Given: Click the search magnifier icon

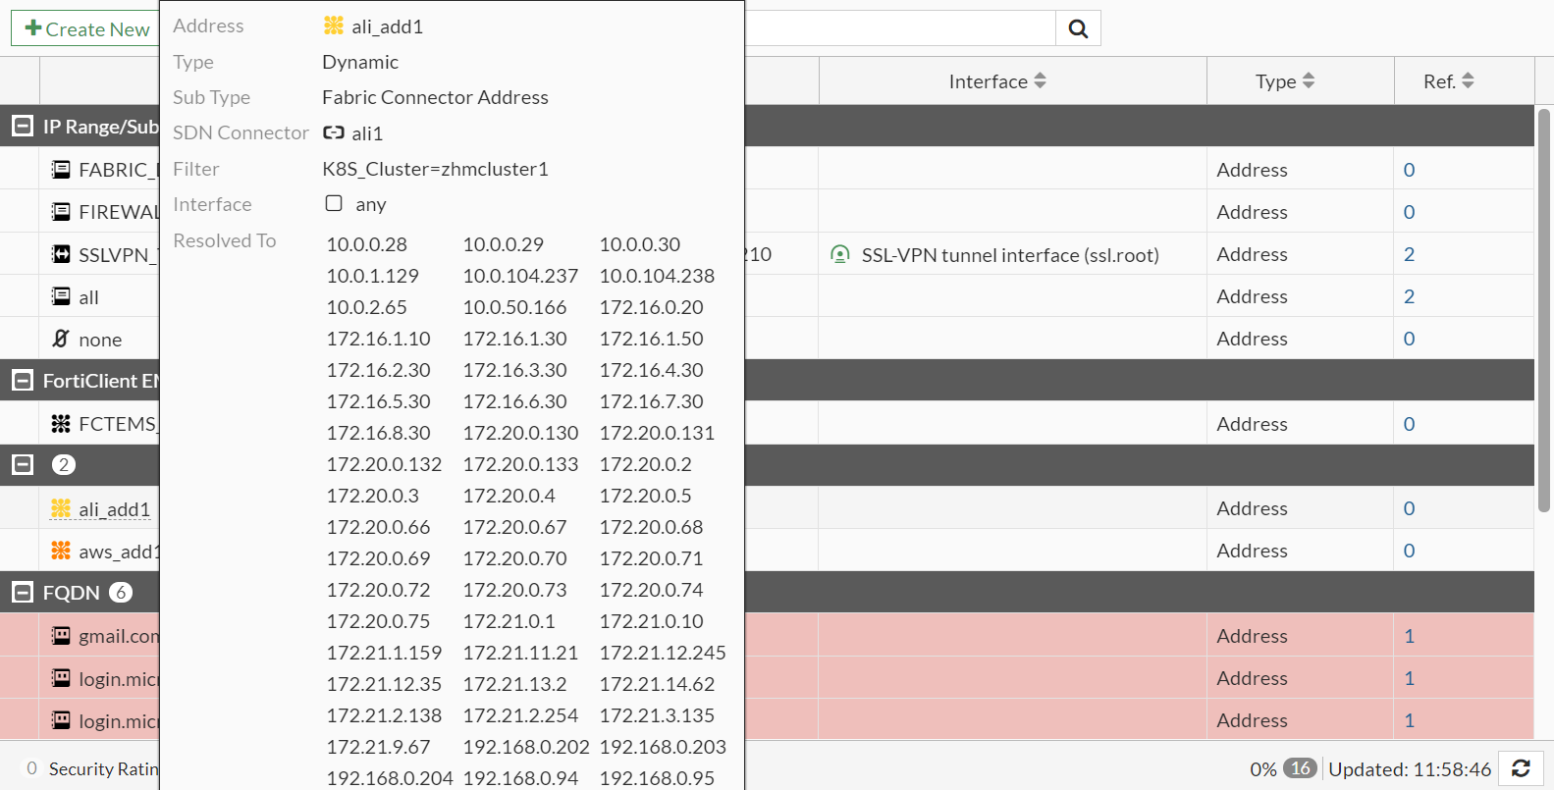Looking at the screenshot, I should click(1078, 28).
